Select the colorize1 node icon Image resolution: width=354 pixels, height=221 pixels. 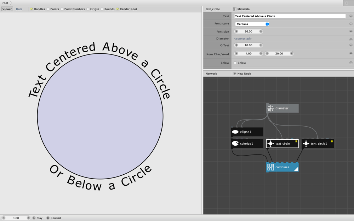235,144
